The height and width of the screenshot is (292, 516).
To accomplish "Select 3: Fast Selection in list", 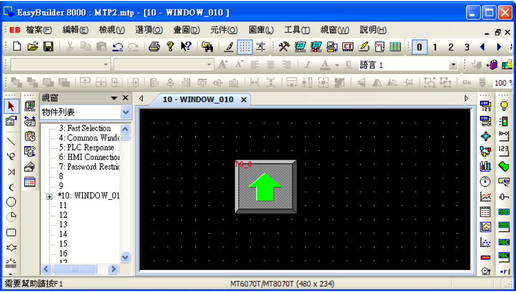I will [85, 128].
